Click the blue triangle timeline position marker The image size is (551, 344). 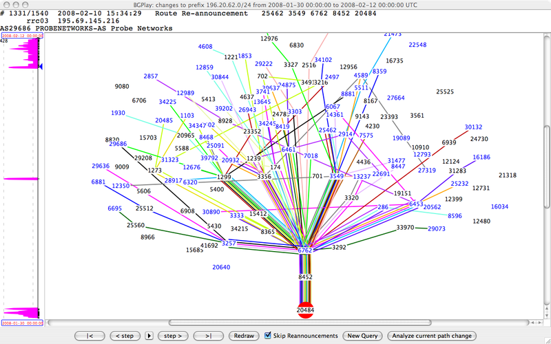point(41,67)
